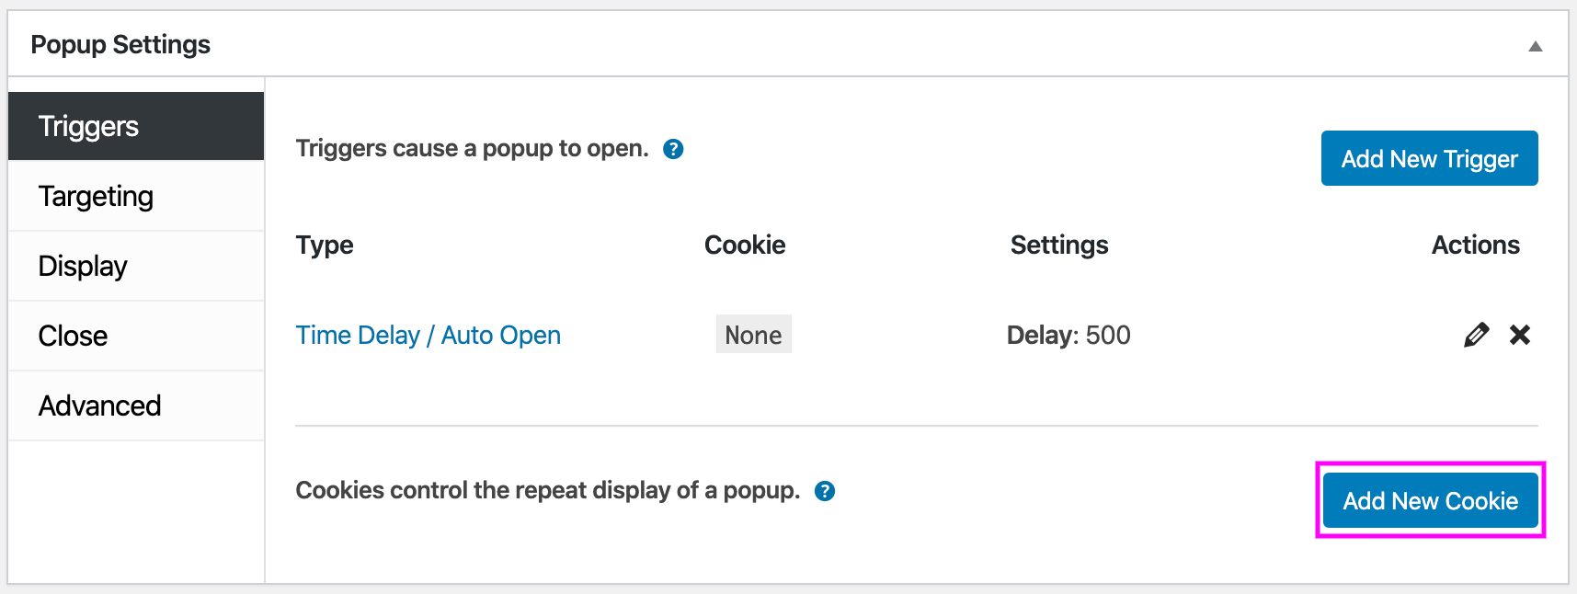Click the None cookie badge

coord(753,335)
